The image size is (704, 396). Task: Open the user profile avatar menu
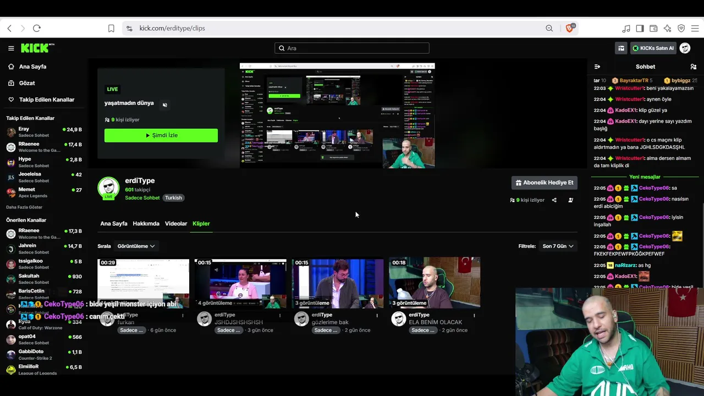coord(685,48)
